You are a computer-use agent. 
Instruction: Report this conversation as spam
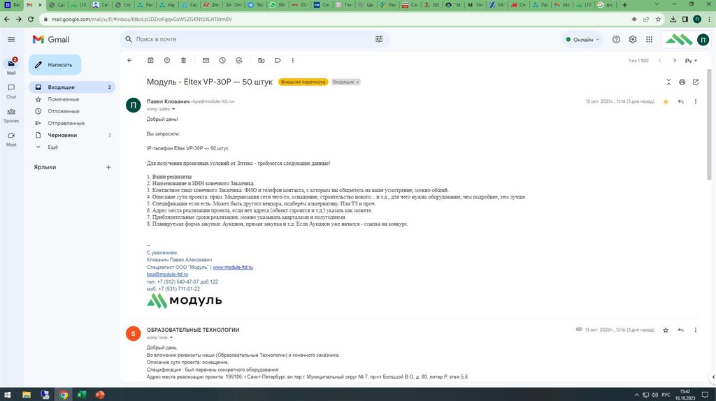tap(167, 60)
